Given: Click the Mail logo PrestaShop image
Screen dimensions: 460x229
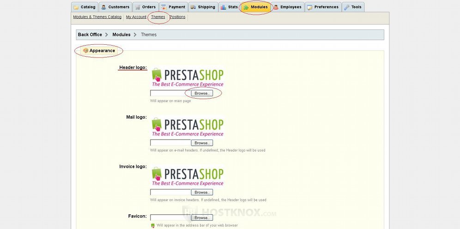Looking at the screenshot, I should click(x=188, y=127).
